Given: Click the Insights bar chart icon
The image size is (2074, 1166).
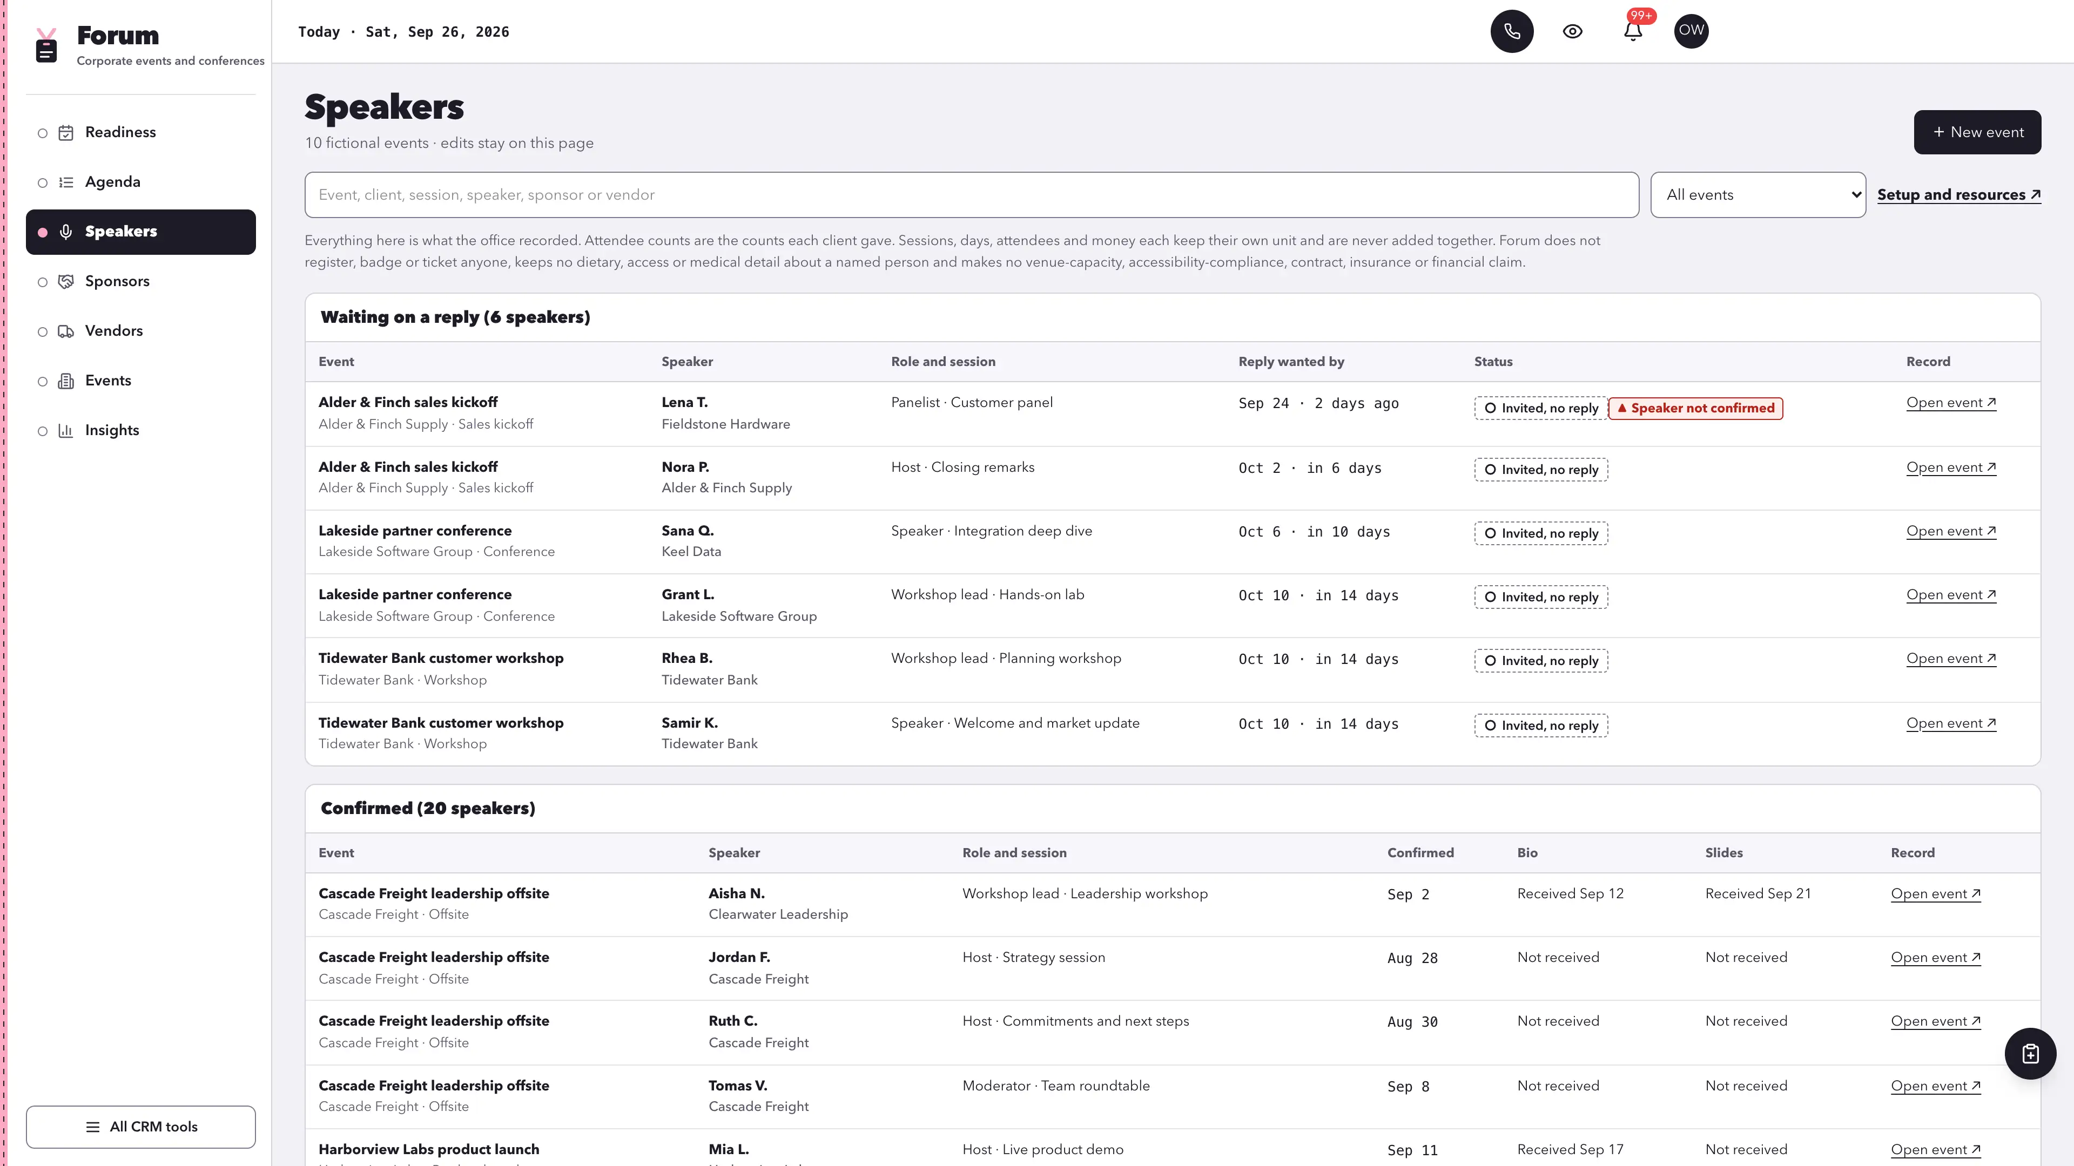Looking at the screenshot, I should pyautogui.click(x=66, y=431).
